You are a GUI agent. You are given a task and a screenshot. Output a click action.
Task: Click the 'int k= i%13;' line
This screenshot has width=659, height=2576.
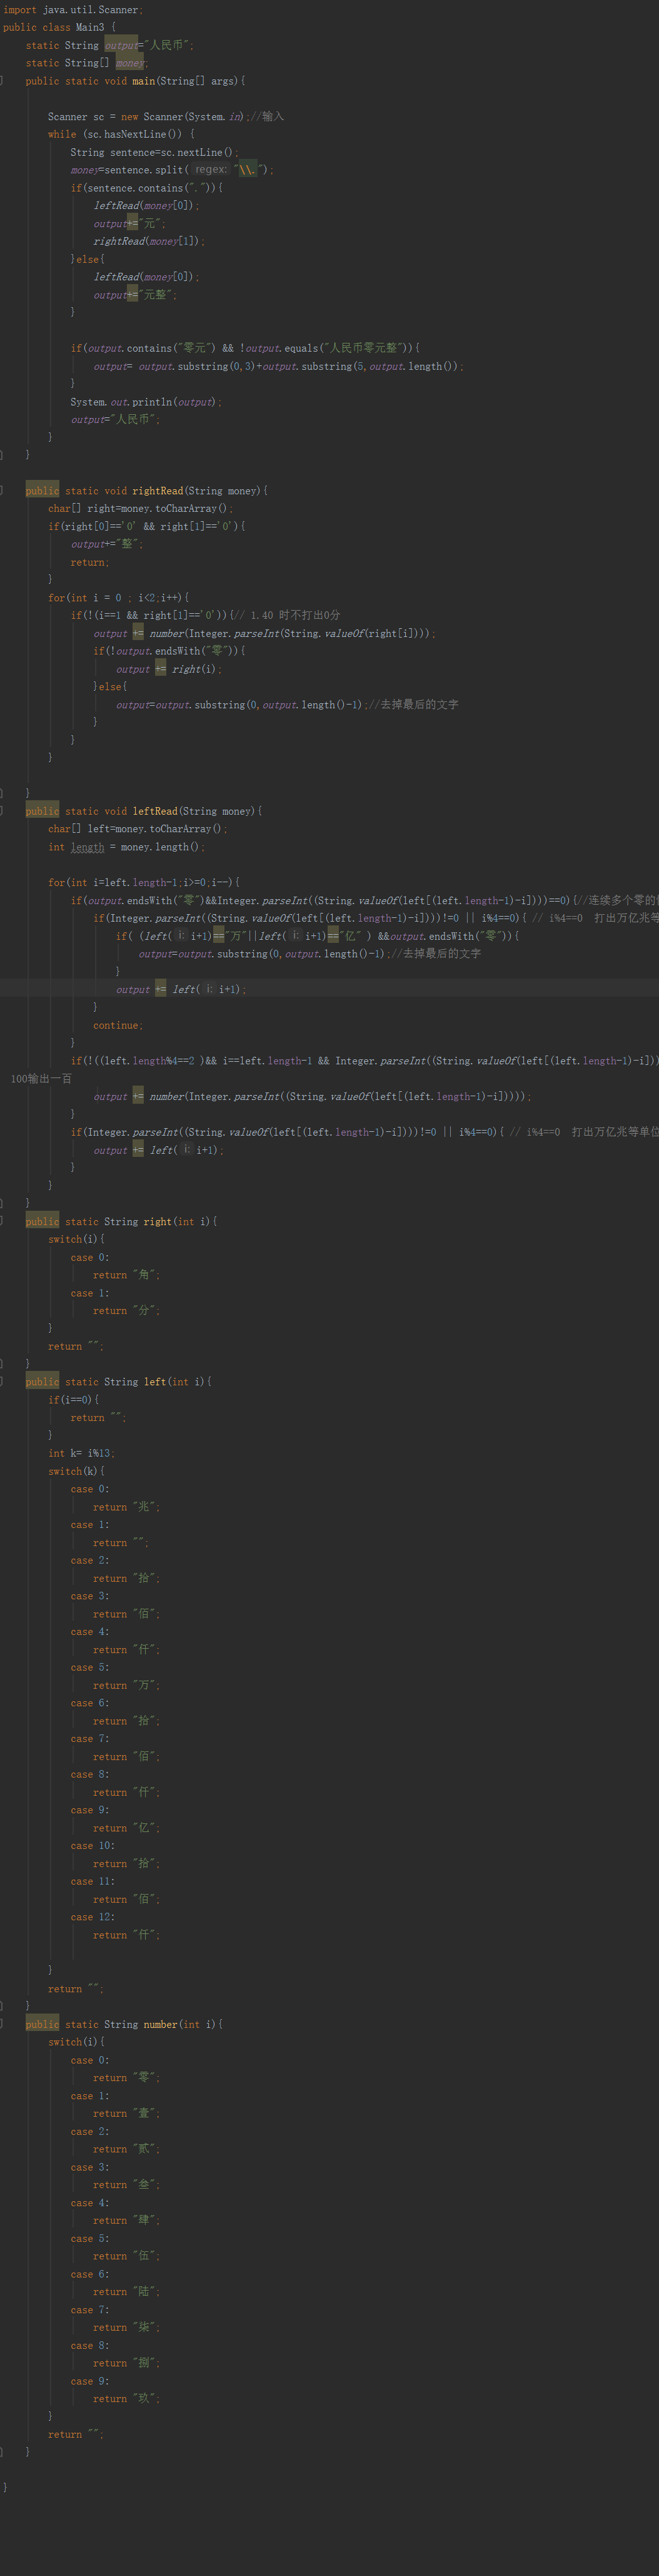pyautogui.click(x=81, y=1454)
